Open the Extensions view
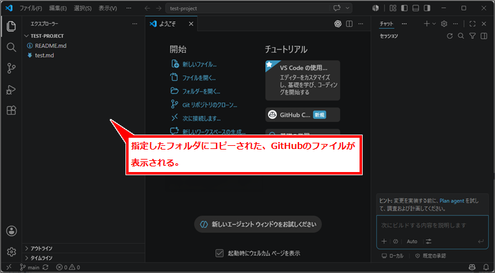Viewport: 495px width, 273px height. click(x=11, y=110)
